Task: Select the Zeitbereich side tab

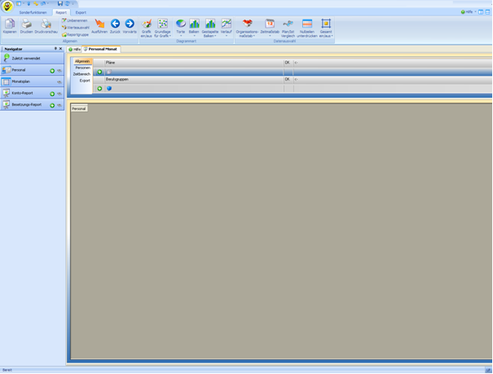Action: [x=82, y=74]
